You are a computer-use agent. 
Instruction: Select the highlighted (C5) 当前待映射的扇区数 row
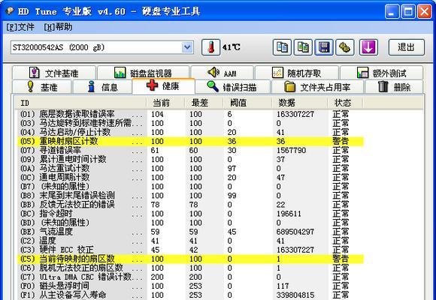tap(190, 259)
